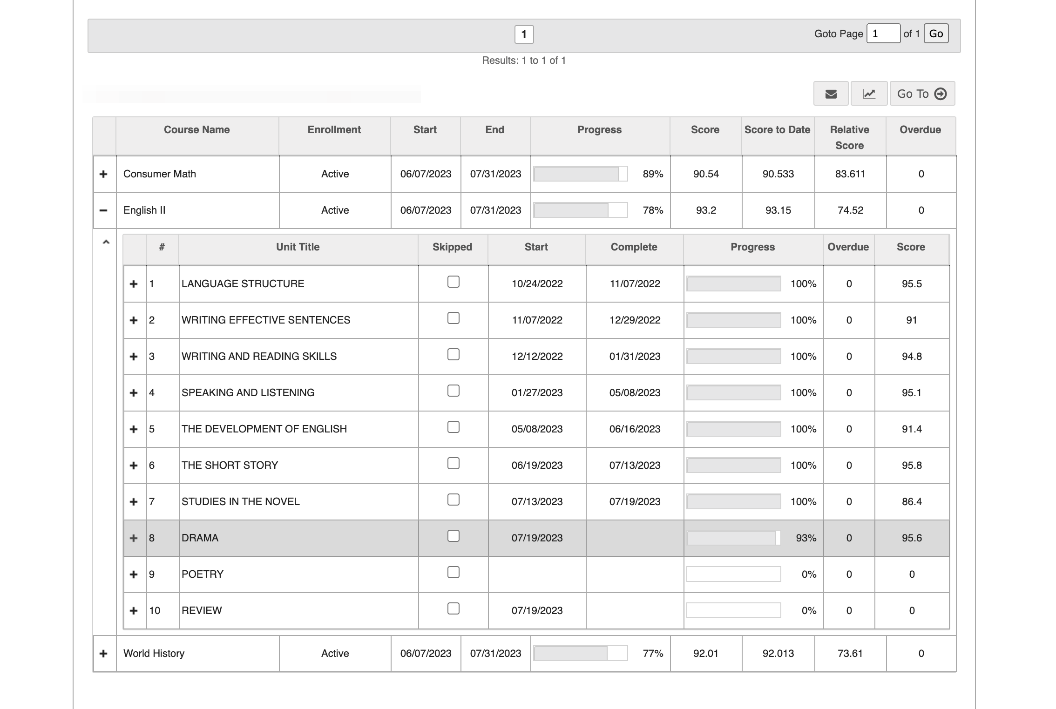Collapse the English II course row
1056x709 pixels.
click(x=103, y=210)
